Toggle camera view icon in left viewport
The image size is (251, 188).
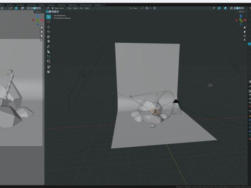[x=41, y=36]
